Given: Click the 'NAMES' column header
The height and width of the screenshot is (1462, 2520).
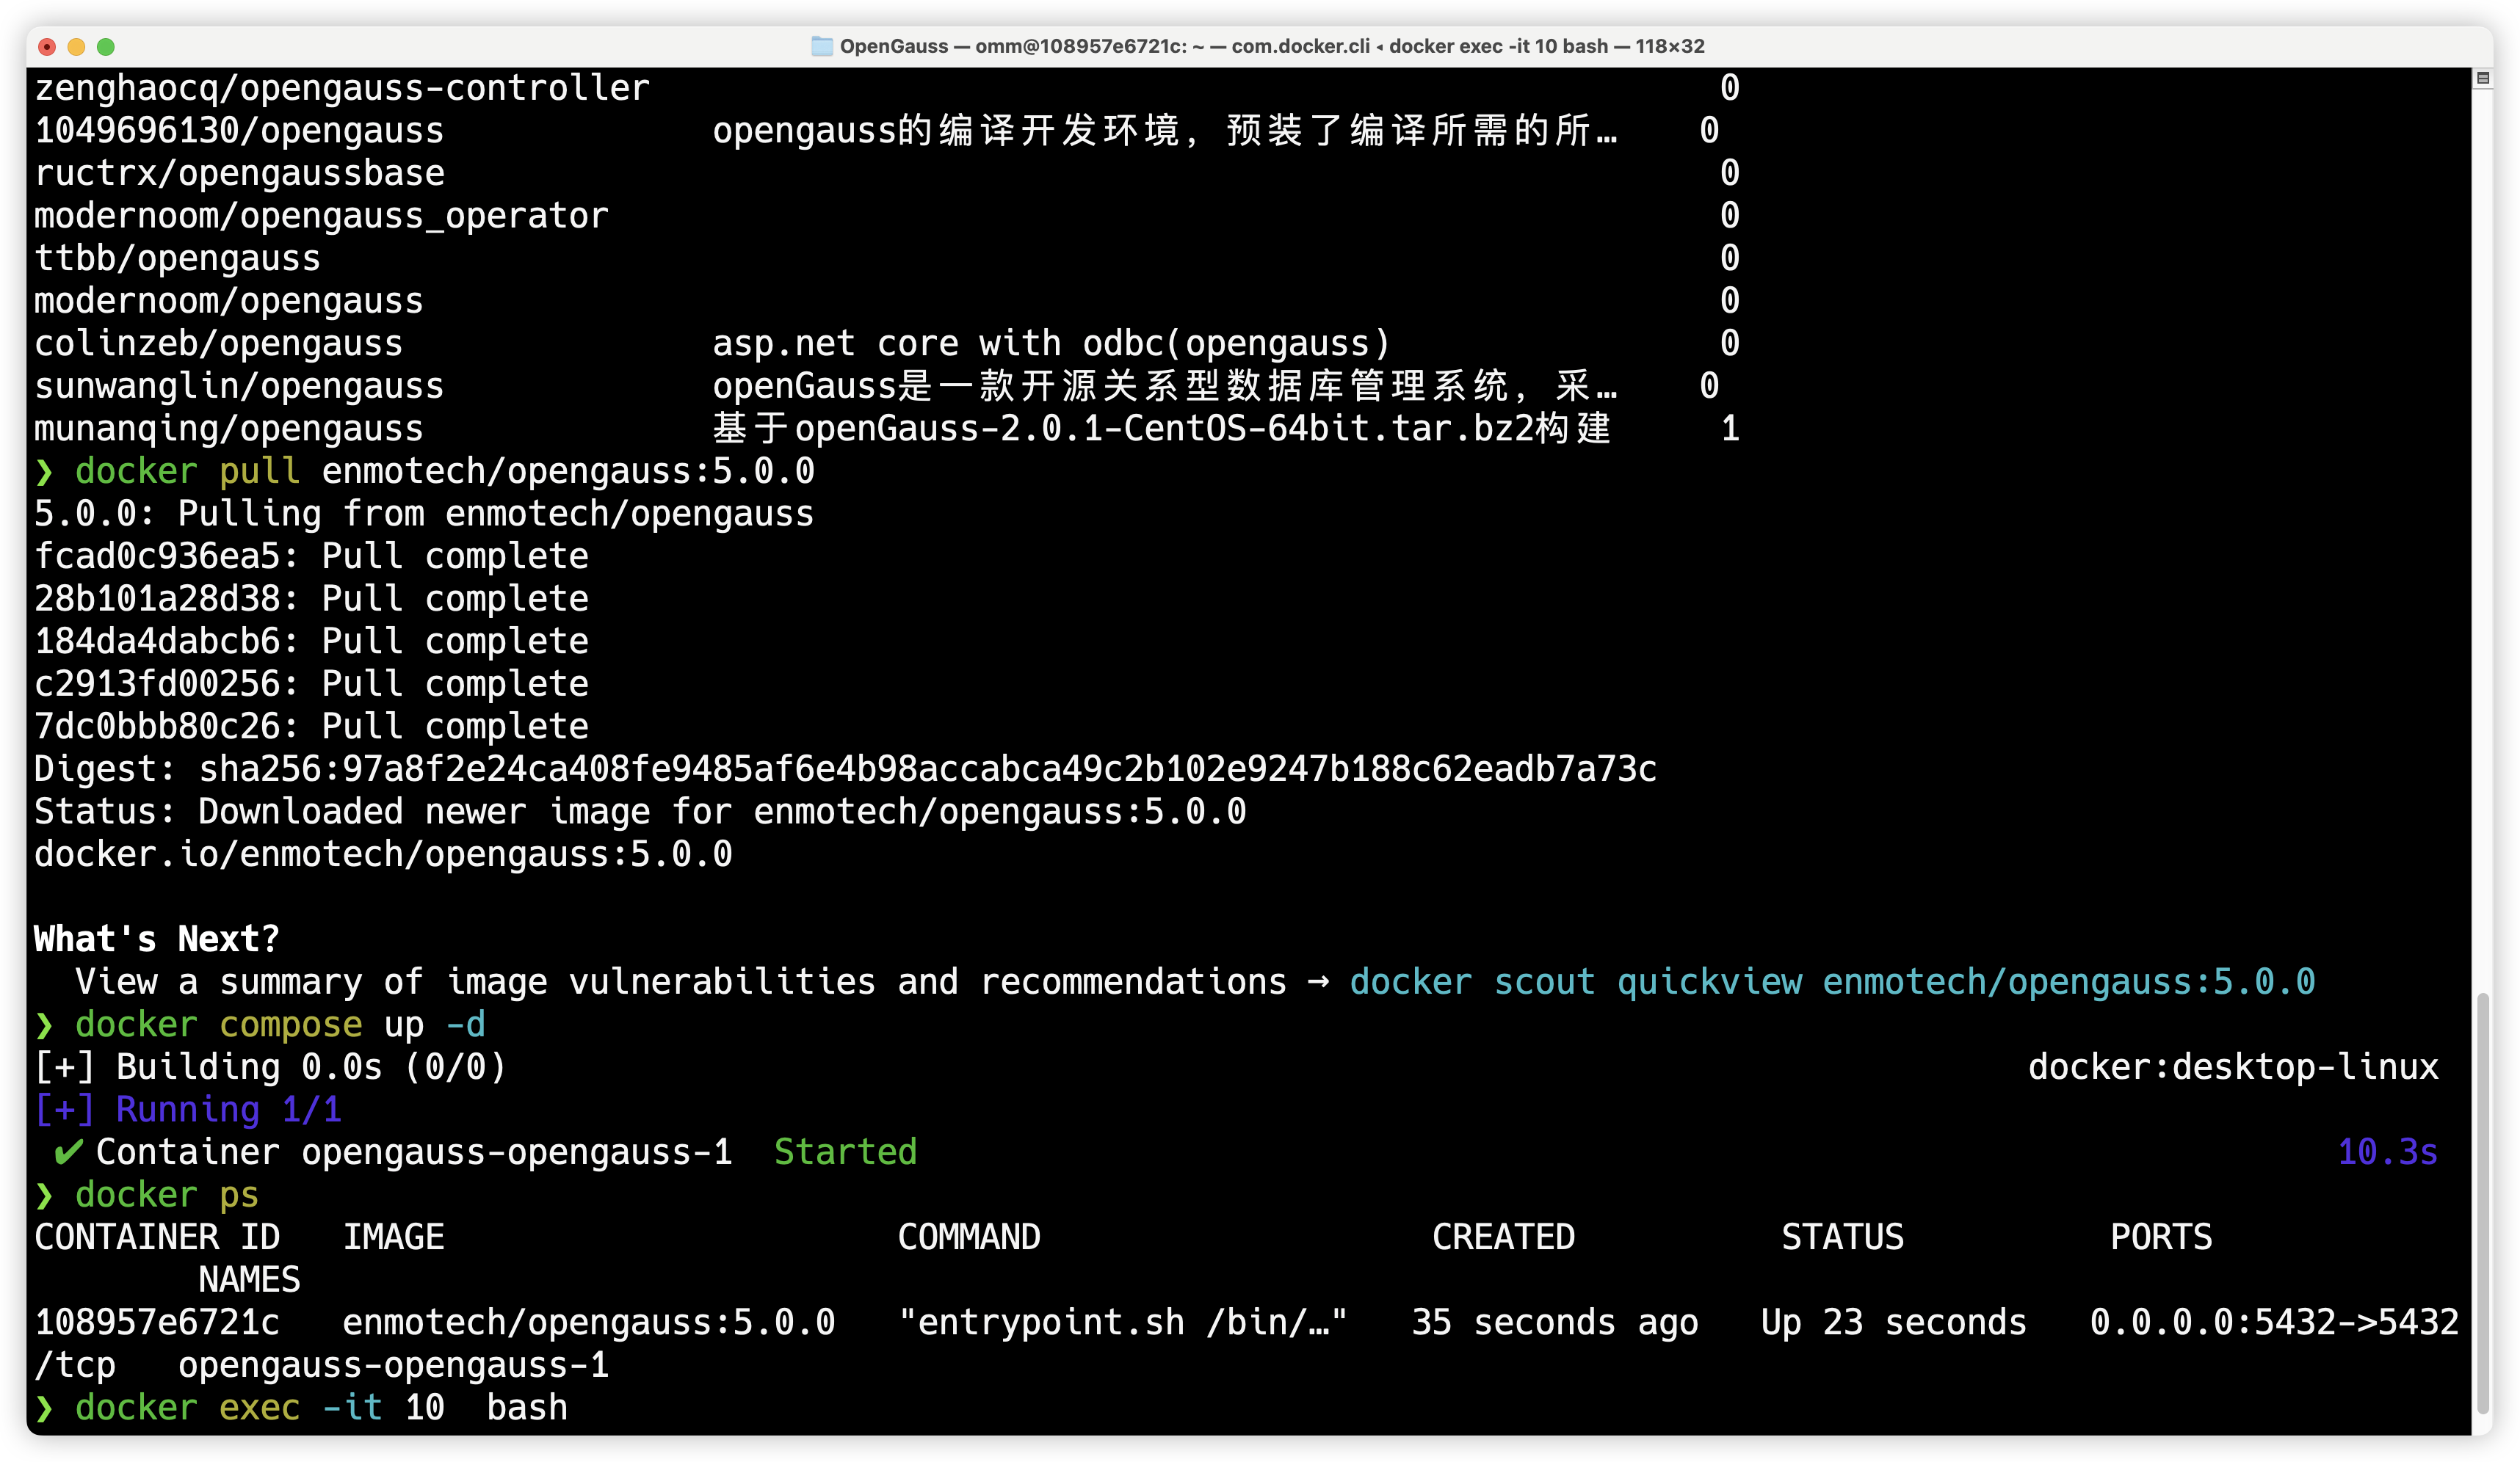Looking at the screenshot, I should click(249, 1279).
